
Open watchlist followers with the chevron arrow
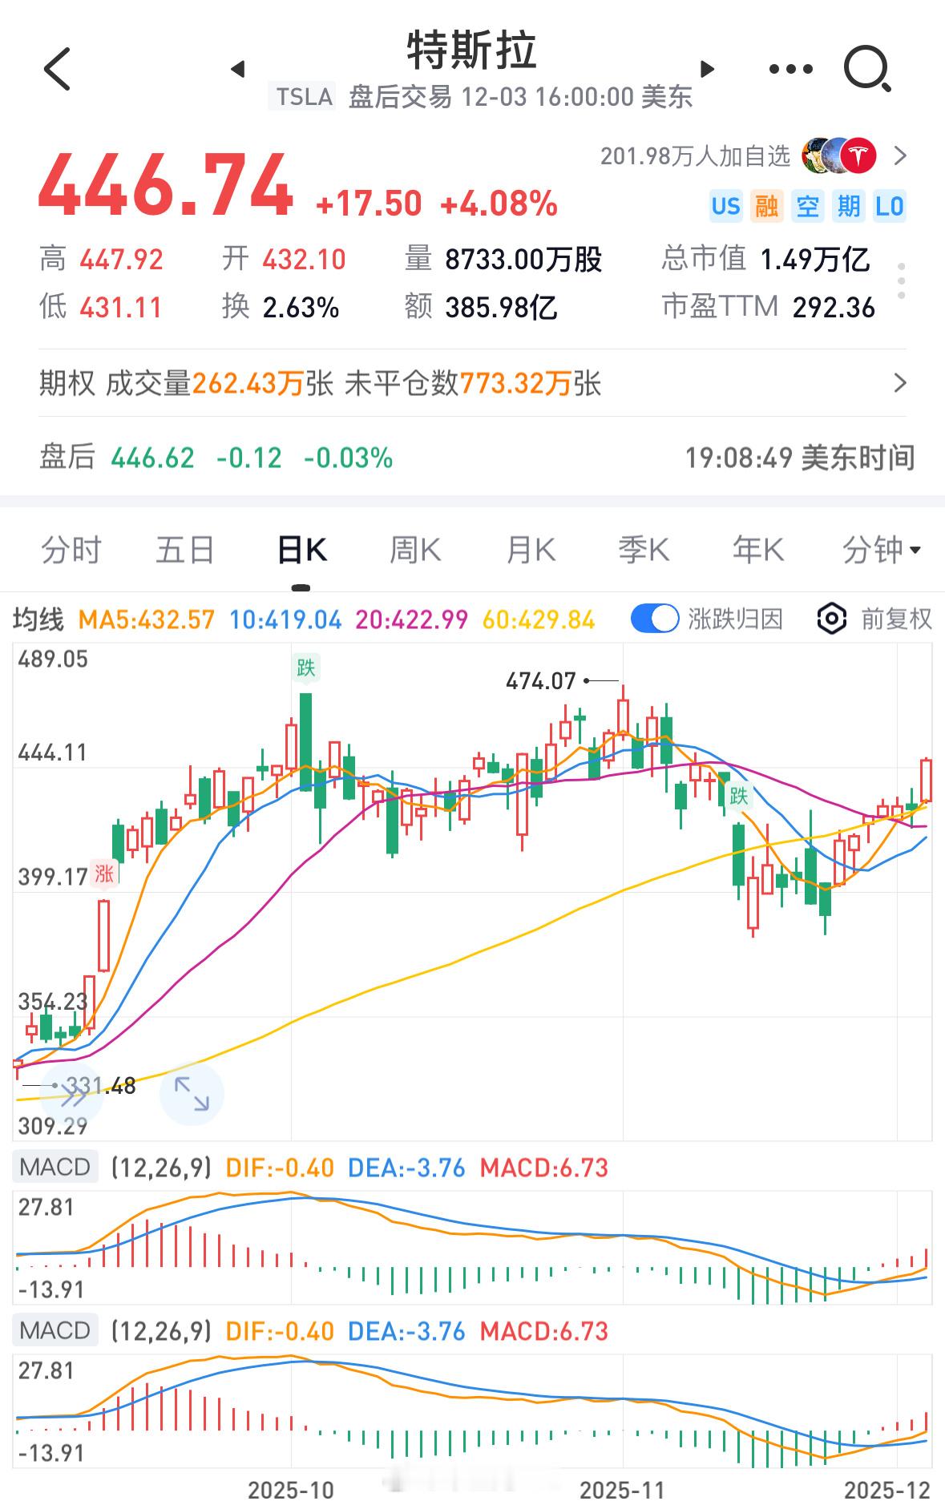(x=900, y=155)
